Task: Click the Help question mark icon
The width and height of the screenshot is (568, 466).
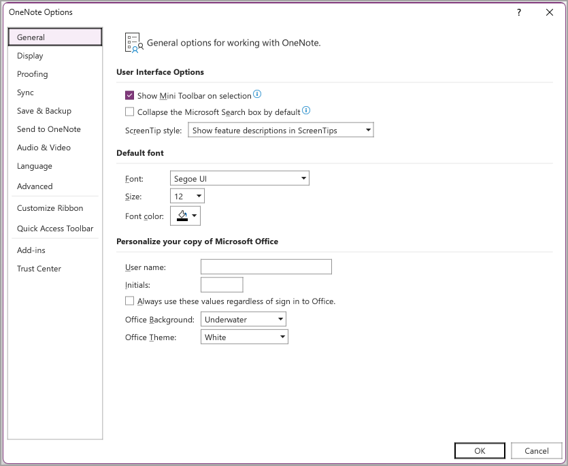Action: pyautogui.click(x=518, y=12)
